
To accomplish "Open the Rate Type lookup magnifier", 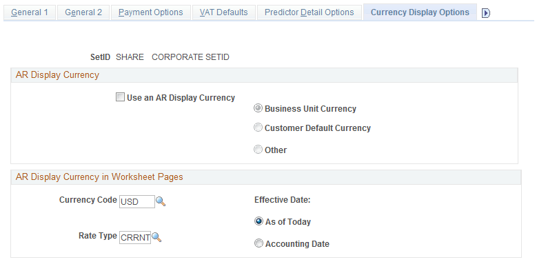I will click(x=156, y=237).
